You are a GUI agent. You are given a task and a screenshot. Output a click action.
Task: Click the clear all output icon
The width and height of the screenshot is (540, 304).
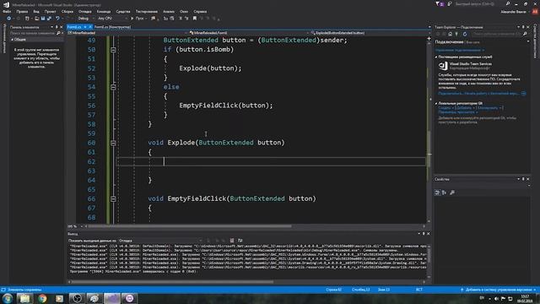(232, 241)
